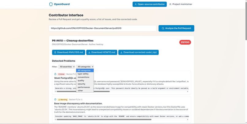The image size is (247, 124).
Task: Click title Base image discrepancy with documentation
Action: coord(78,104)
